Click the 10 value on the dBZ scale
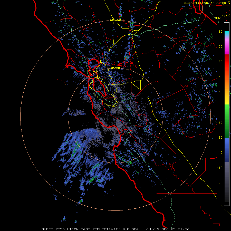The height and width of the screenshot is (231, 231). tap(220, 138)
